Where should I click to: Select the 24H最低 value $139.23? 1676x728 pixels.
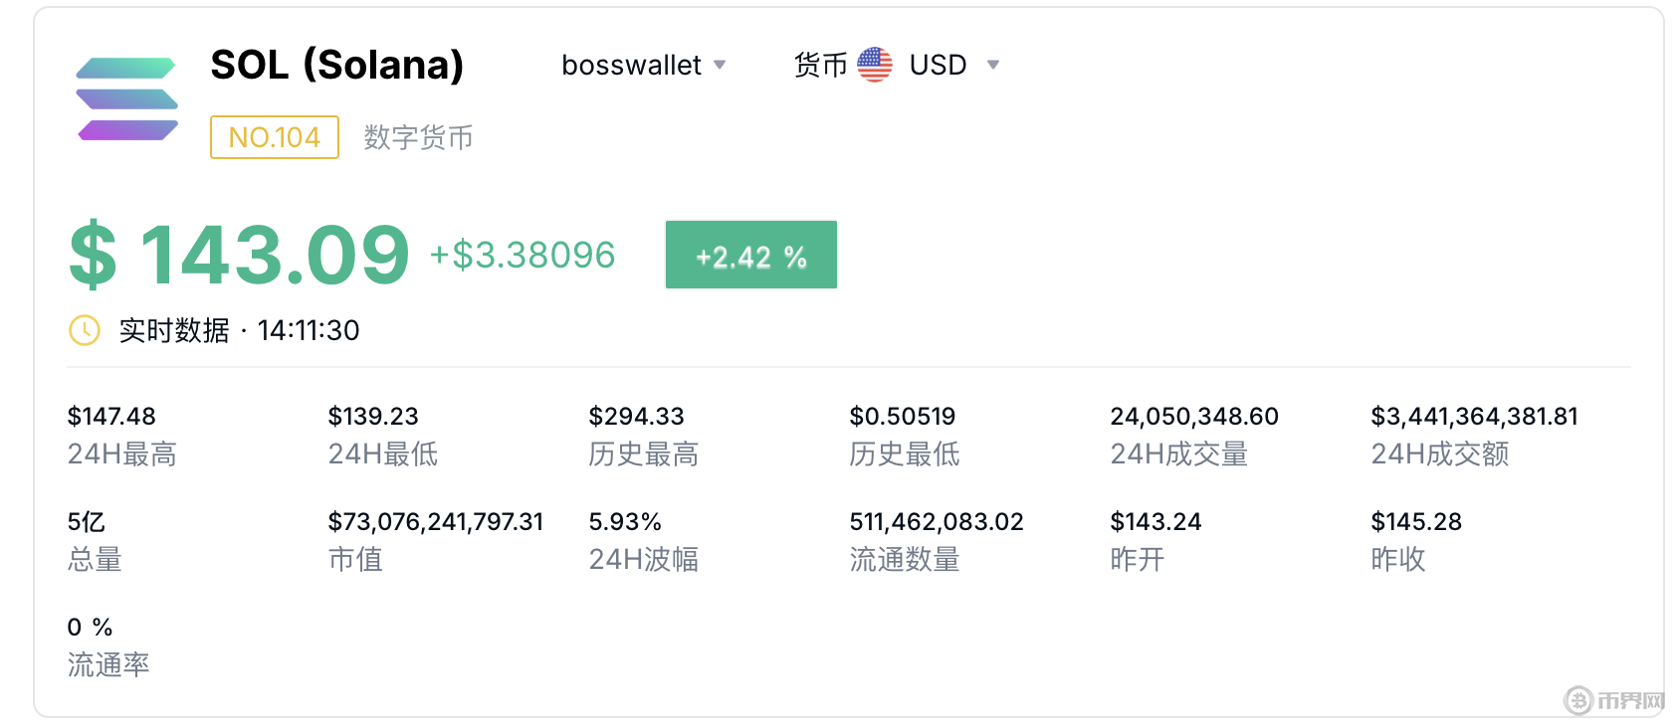pos(373,416)
